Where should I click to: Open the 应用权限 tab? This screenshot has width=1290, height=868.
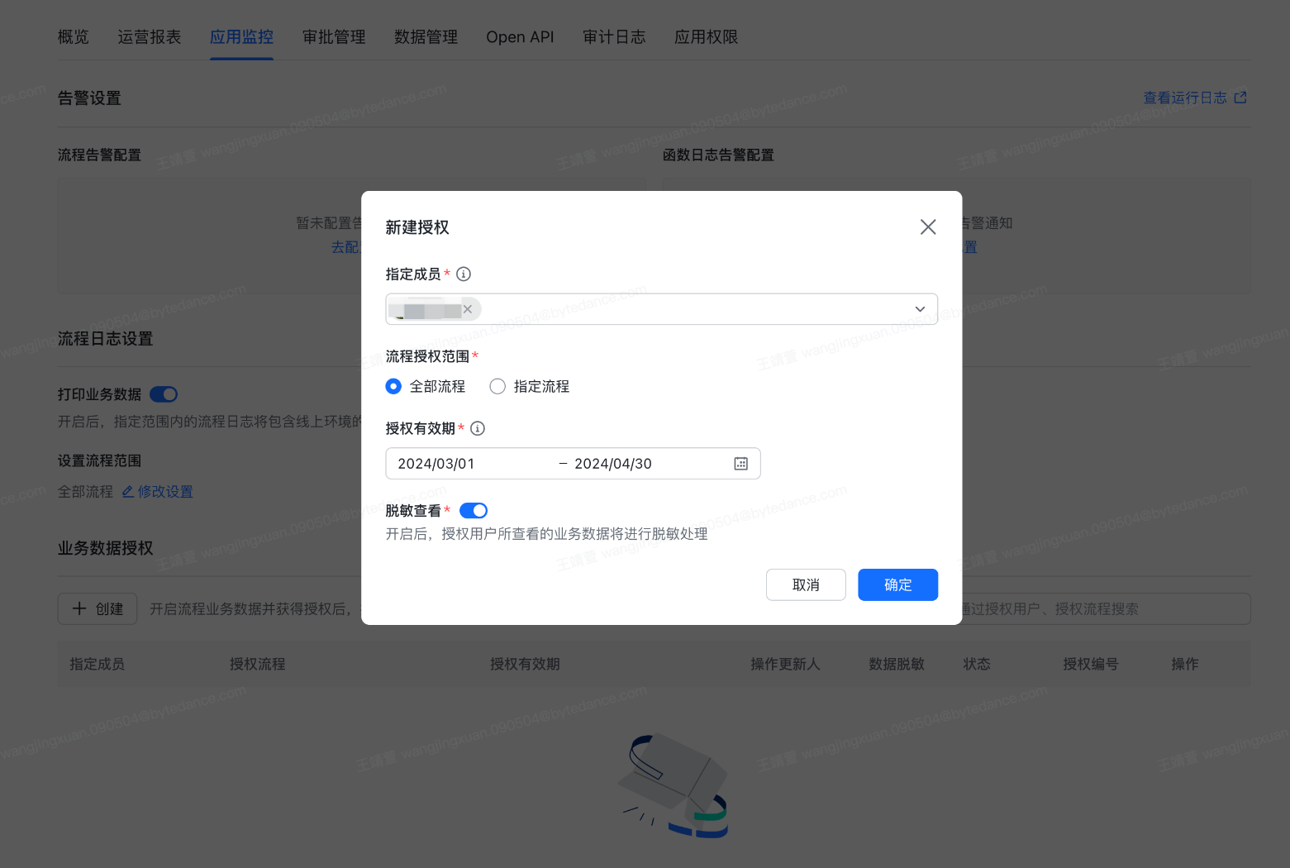click(707, 37)
